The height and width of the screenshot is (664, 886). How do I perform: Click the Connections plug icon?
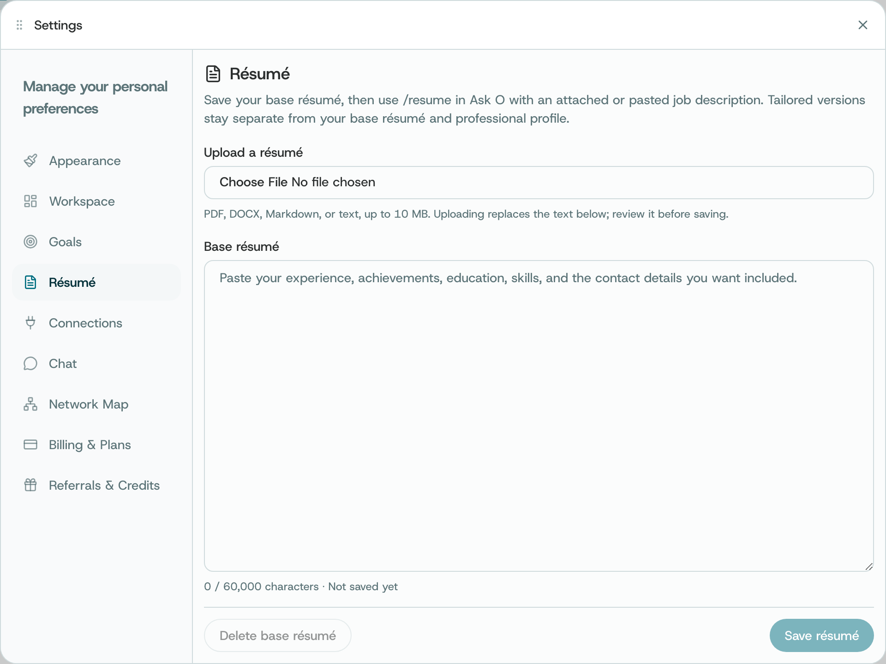click(x=30, y=323)
